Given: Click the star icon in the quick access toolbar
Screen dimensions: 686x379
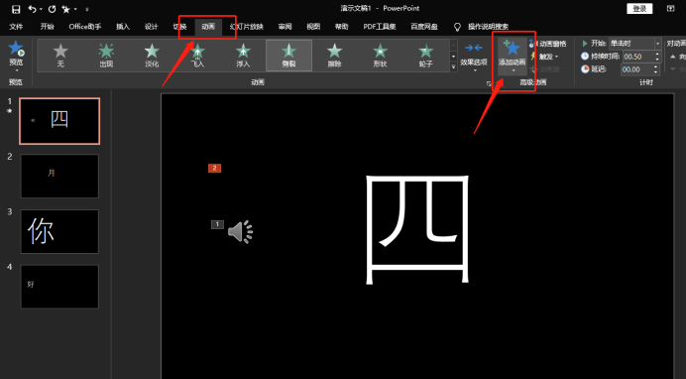Looking at the screenshot, I should pyautogui.click(x=65, y=9).
